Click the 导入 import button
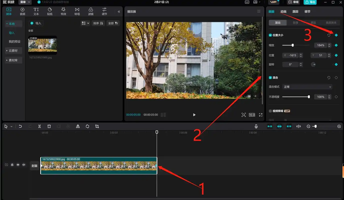Viewport: 344px width, 200px height. click(36, 23)
